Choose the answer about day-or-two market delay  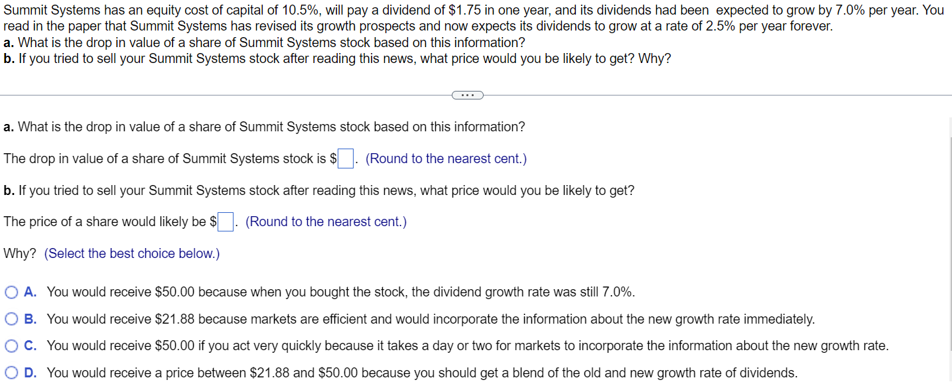point(11,346)
